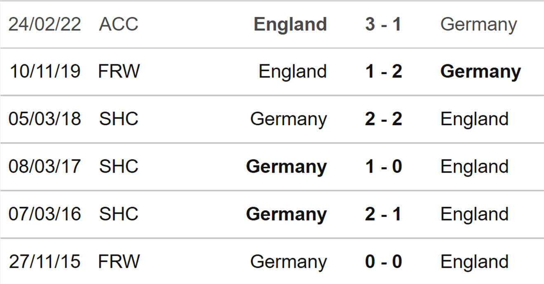
Task: Open SHC label in the 07/03/16 row
Action: pyautogui.click(x=119, y=214)
